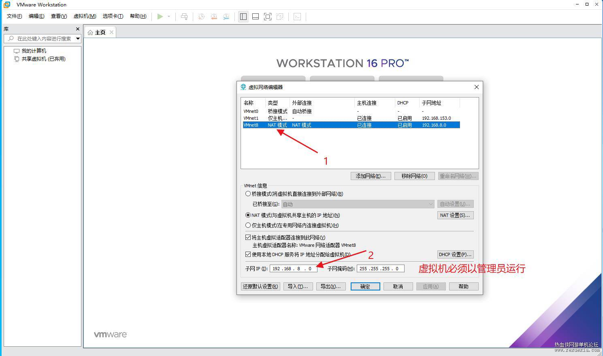The image size is (603, 356).
Task: Select the 仅主机模式 radio button
Action: (248, 225)
